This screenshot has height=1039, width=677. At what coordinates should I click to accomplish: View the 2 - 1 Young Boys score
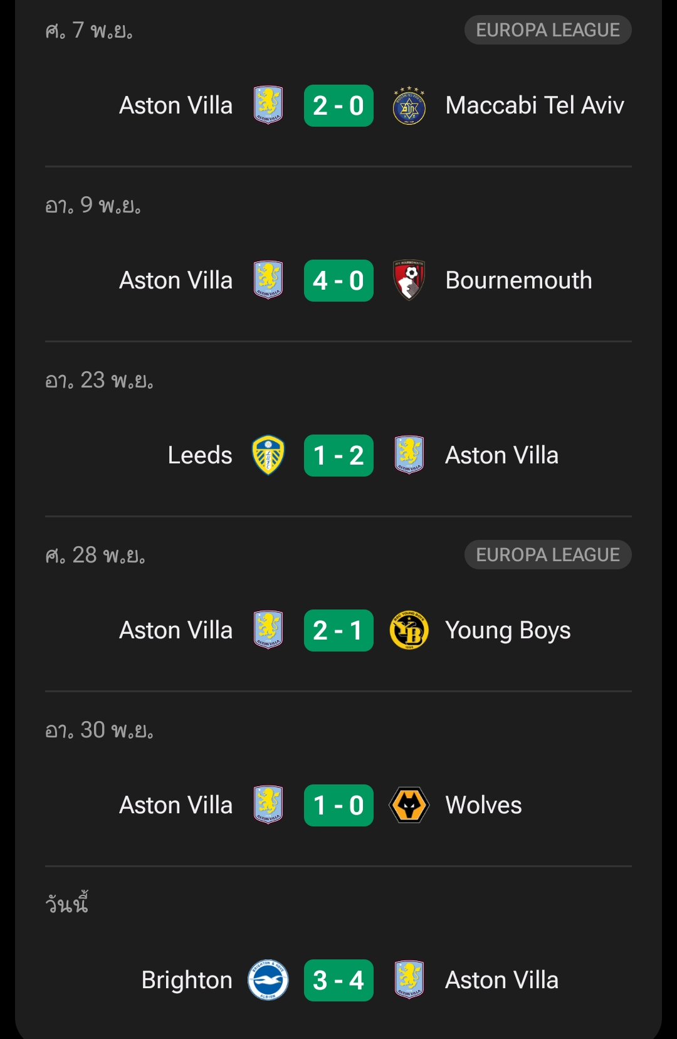338,630
